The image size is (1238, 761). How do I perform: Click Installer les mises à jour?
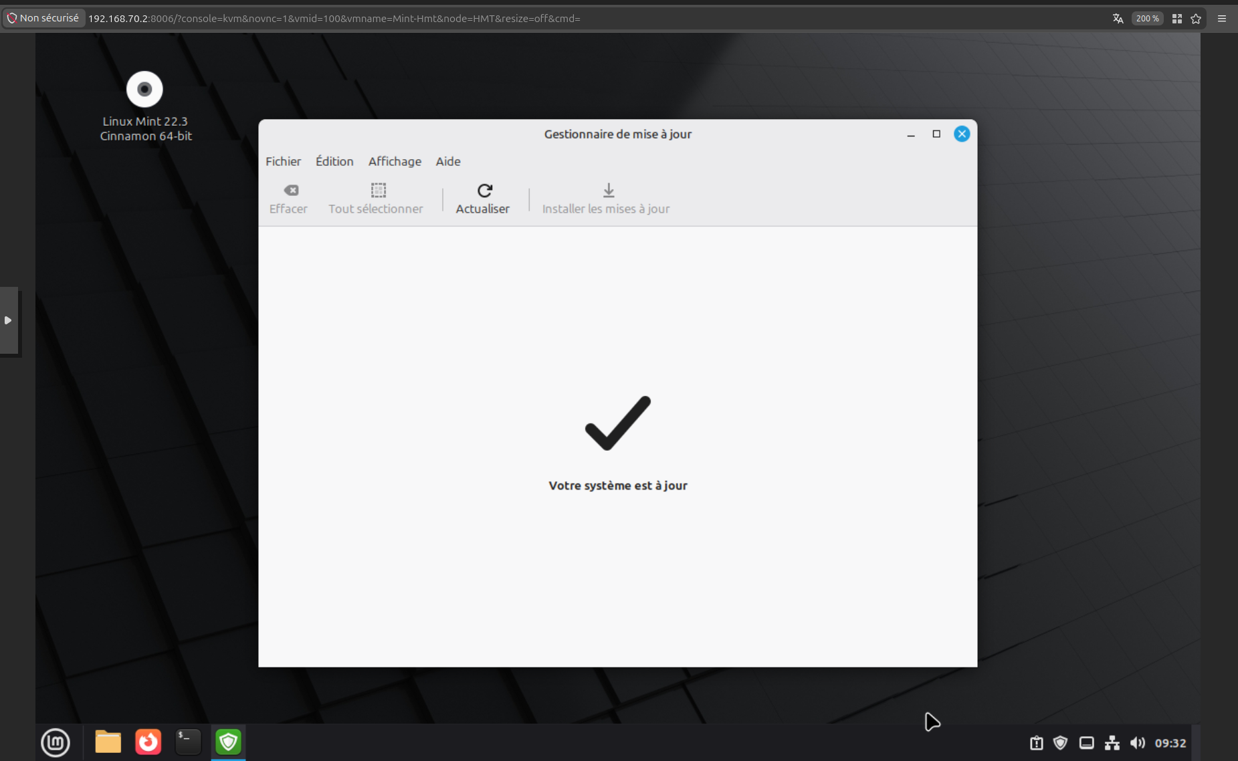606,199
